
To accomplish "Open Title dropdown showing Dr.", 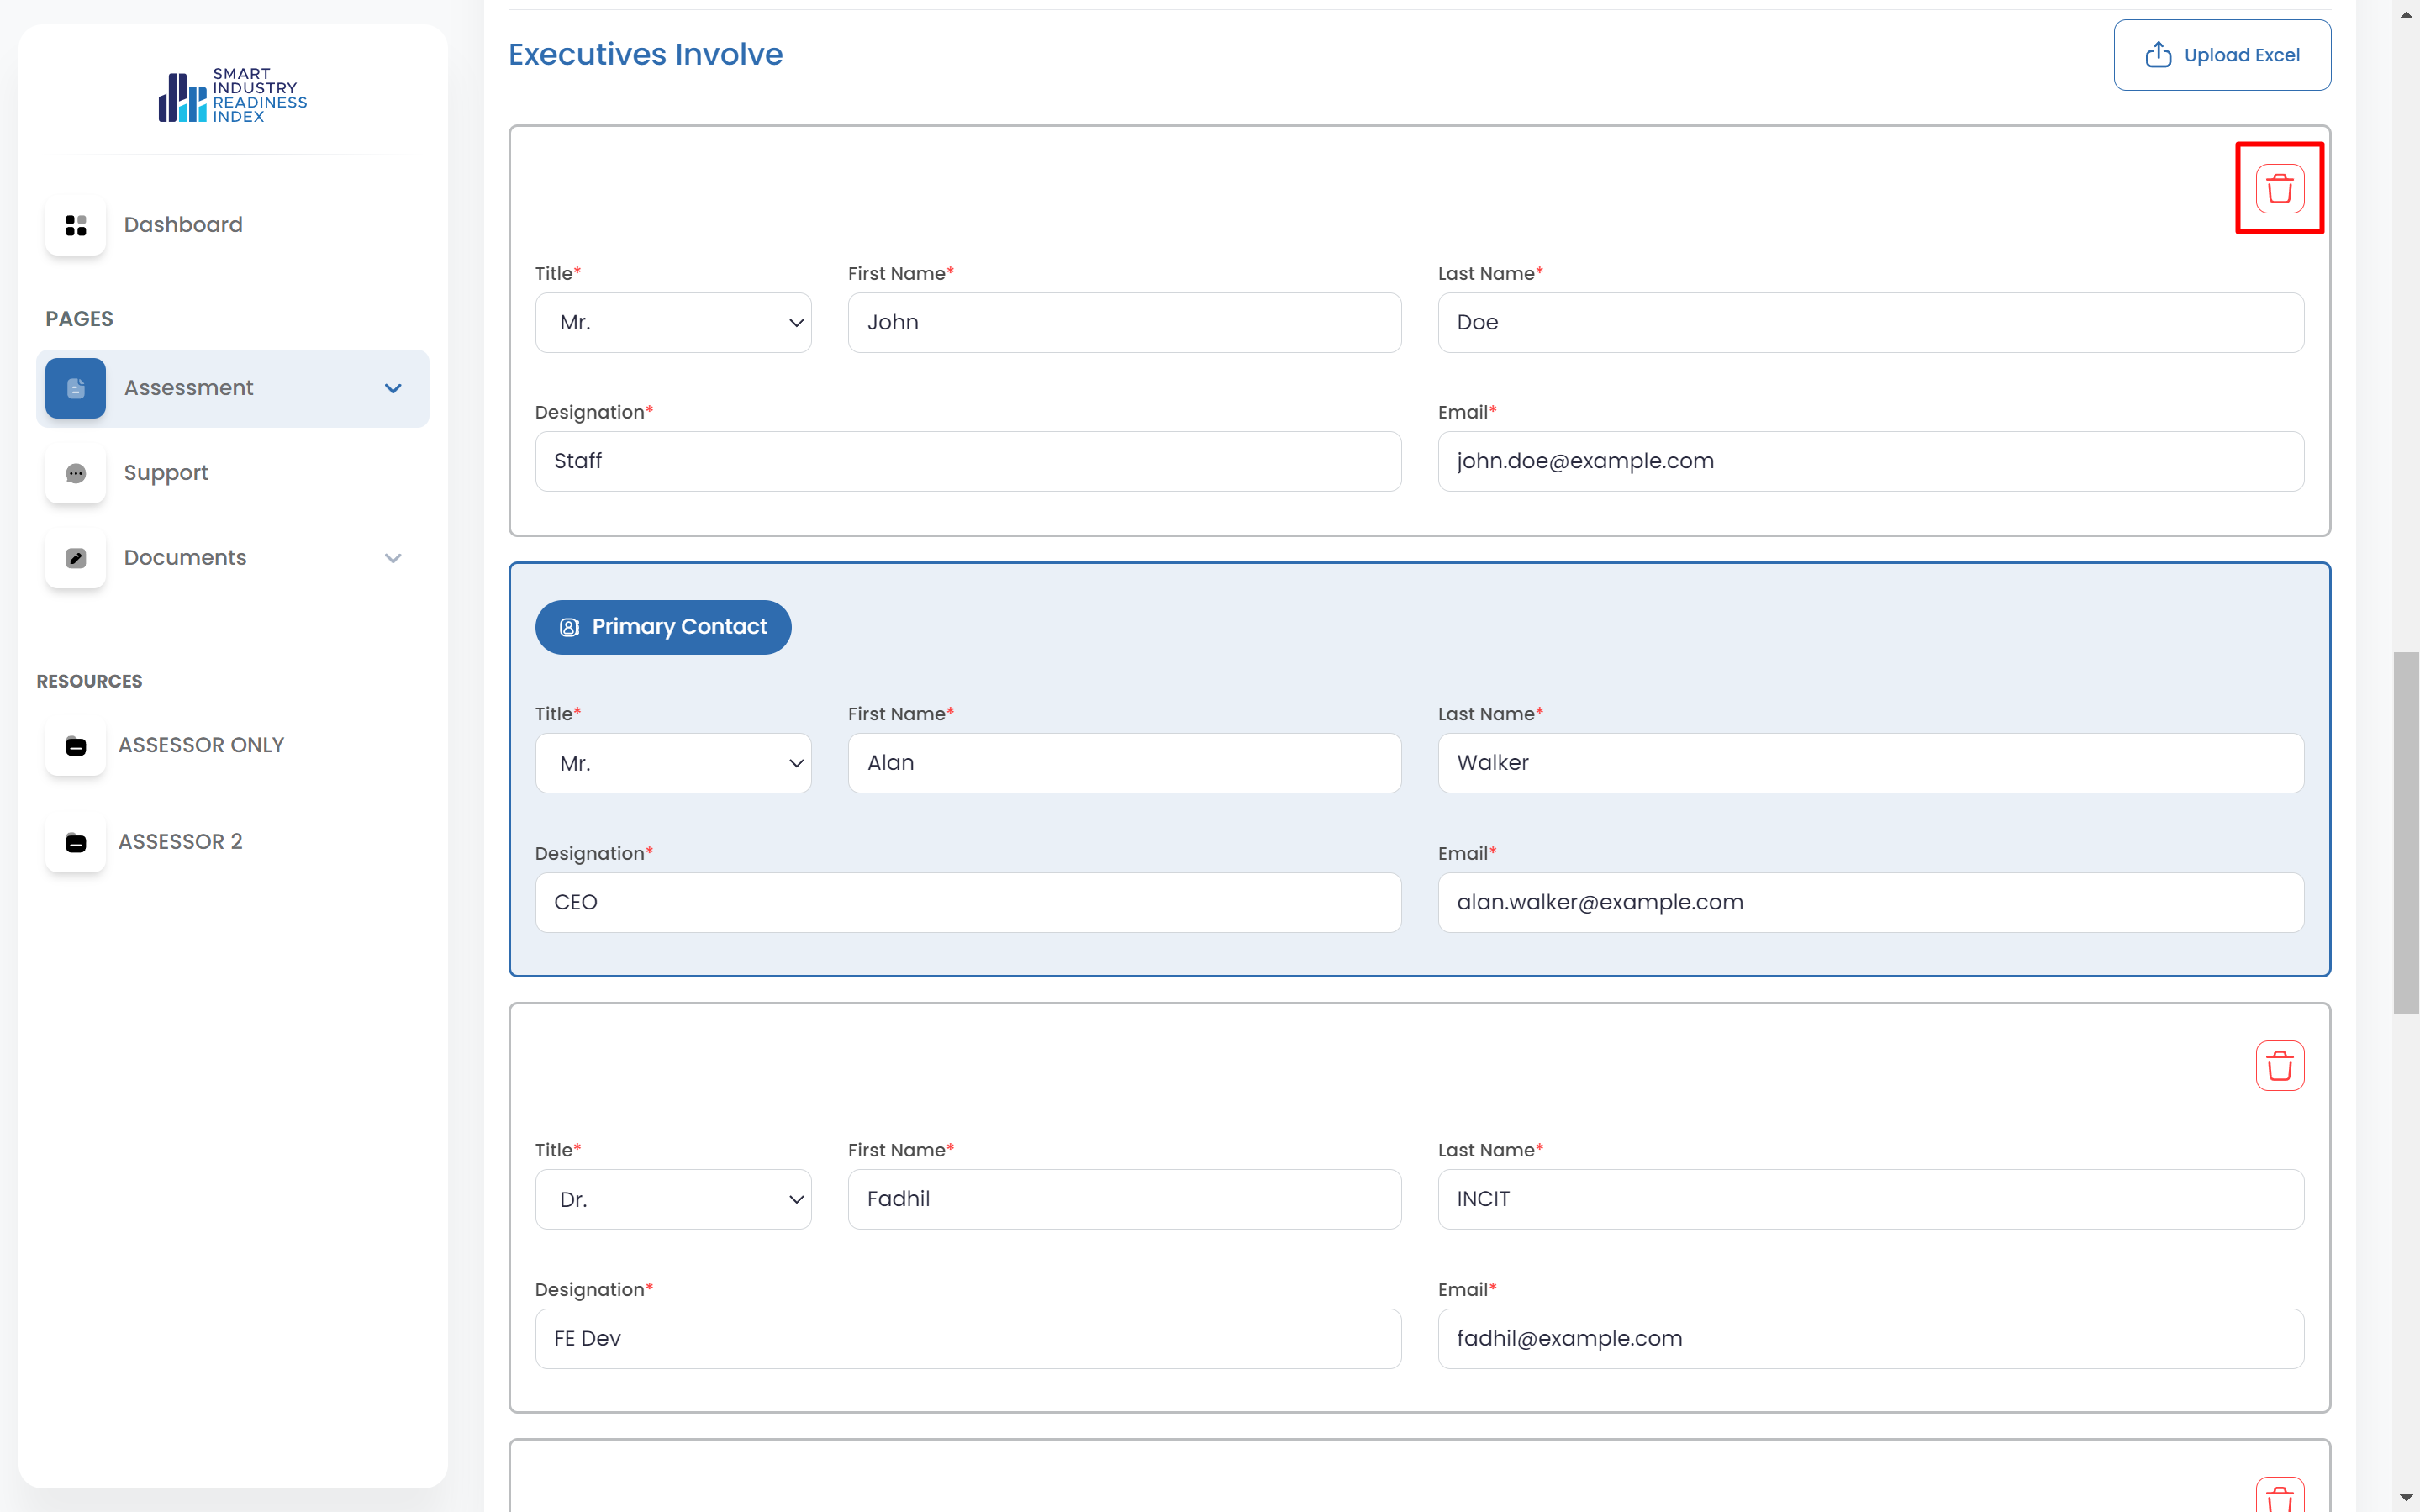I will click(x=673, y=1199).
